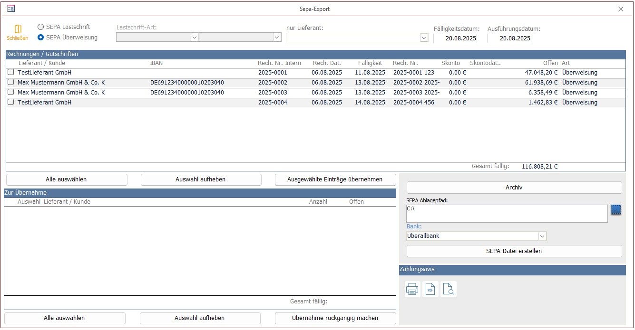This screenshot has height=330, width=635.
Task: Select the SEPA Lastschrift radio button
Action: point(40,27)
